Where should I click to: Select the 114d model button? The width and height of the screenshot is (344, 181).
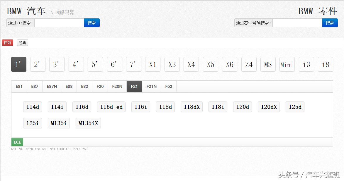(33, 107)
